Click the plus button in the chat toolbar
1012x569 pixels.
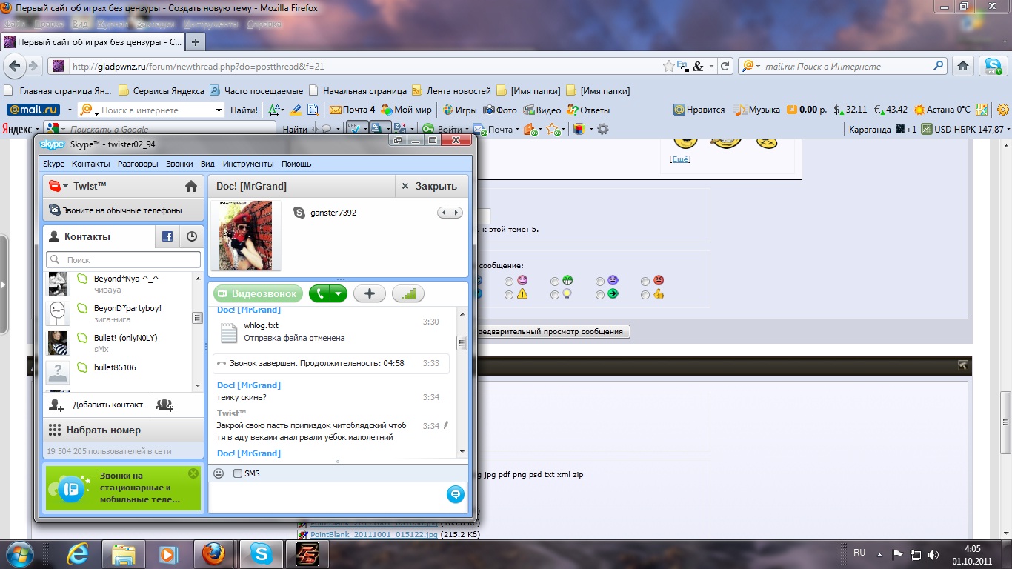click(370, 294)
